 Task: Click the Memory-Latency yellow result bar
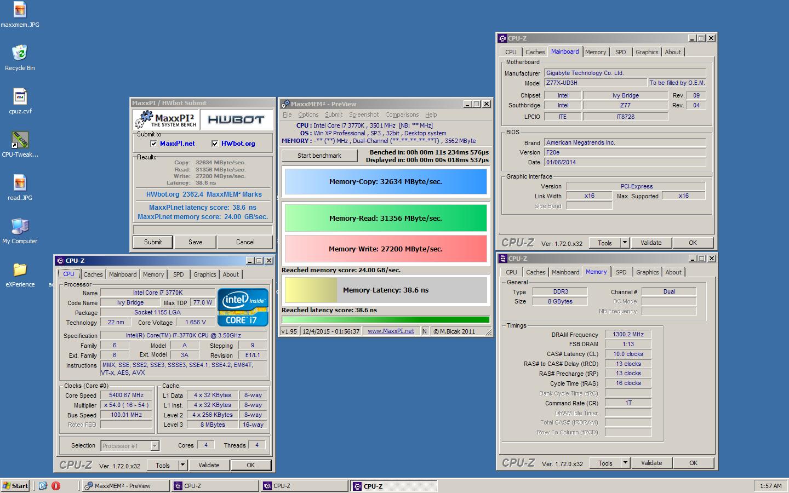coord(385,290)
